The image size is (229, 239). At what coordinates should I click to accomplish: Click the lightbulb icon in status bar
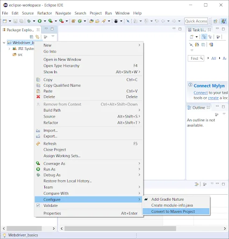(4, 235)
